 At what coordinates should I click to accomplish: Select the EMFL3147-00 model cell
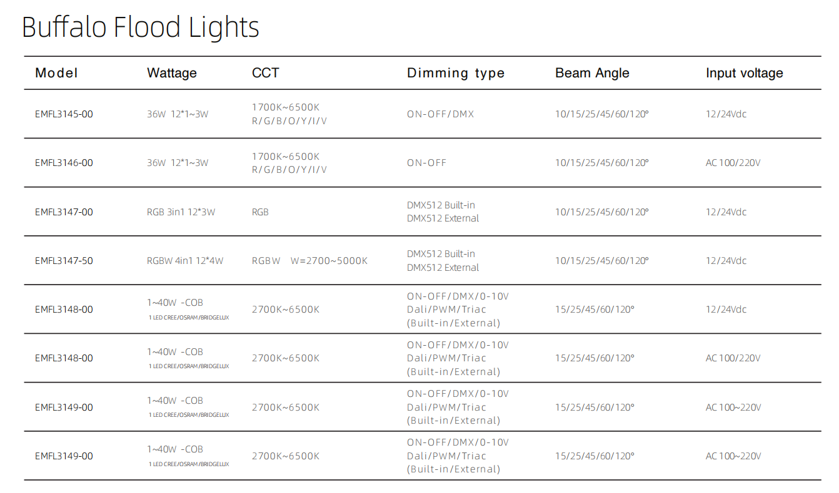pyautogui.click(x=64, y=212)
